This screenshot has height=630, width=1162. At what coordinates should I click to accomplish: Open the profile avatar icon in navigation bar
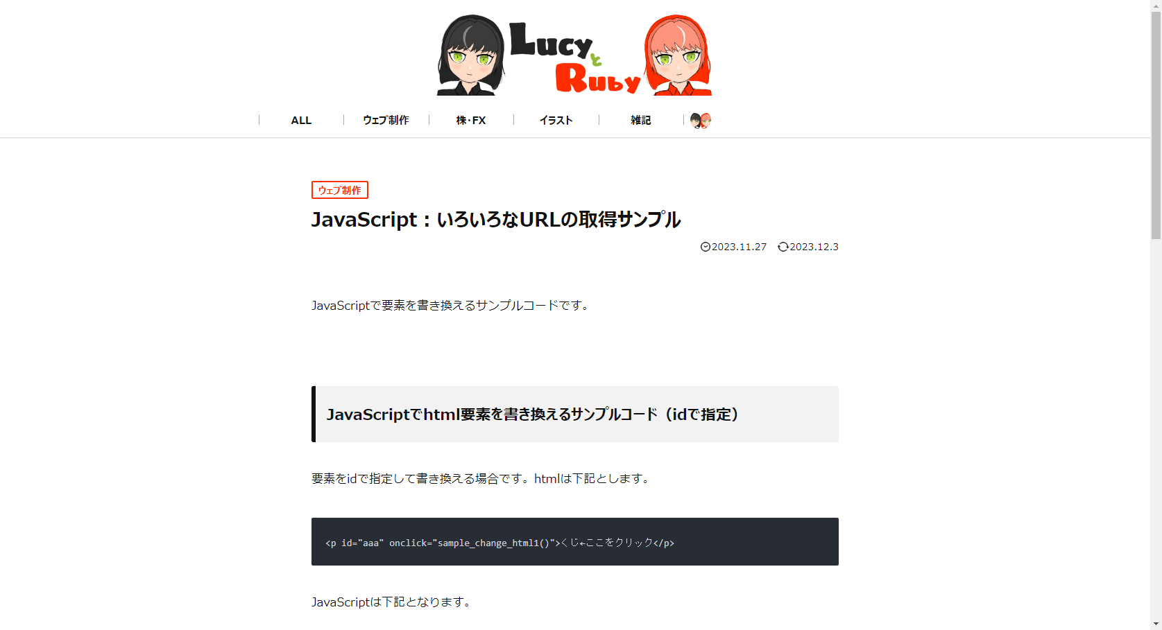tap(701, 121)
